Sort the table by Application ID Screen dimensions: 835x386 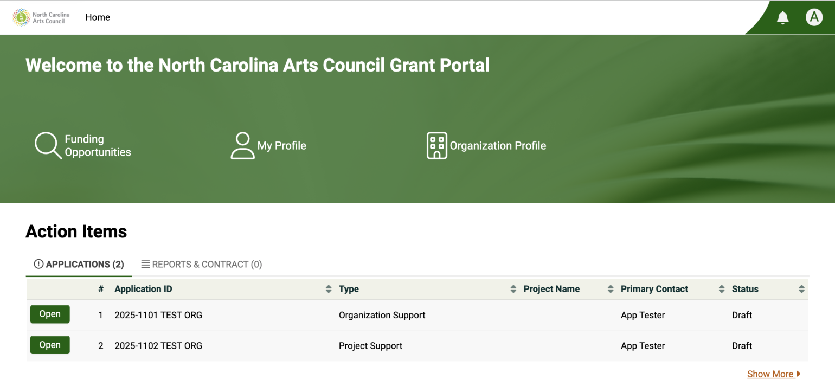pyautogui.click(x=328, y=289)
